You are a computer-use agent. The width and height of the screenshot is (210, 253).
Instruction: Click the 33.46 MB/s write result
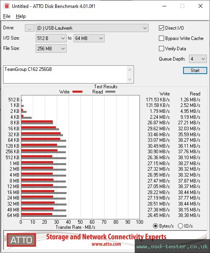[x=158, y=134]
